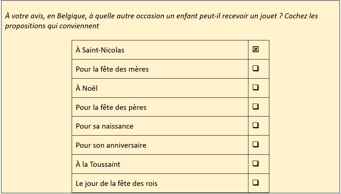
Task: Click the phrase propositions qui conviennent
Action: pyautogui.click(x=52, y=26)
